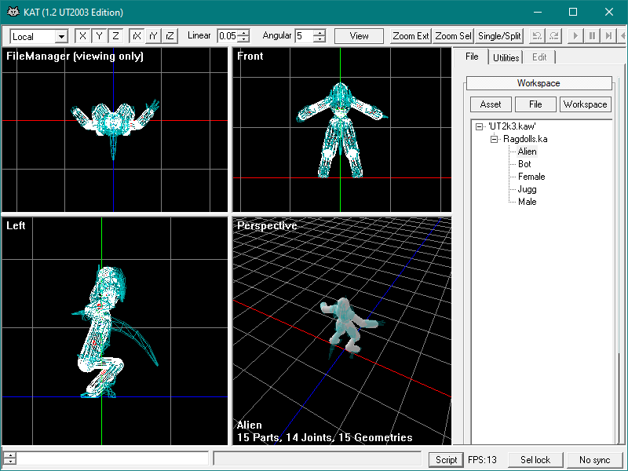Image resolution: width=628 pixels, height=471 pixels.
Task: Step forward with the step icon
Action: tap(608, 36)
